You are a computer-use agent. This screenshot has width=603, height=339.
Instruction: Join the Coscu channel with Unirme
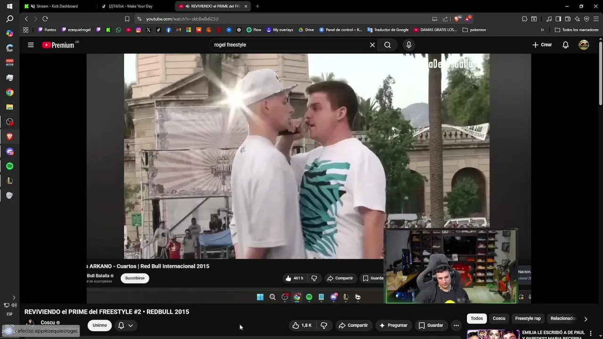click(x=100, y=325)
